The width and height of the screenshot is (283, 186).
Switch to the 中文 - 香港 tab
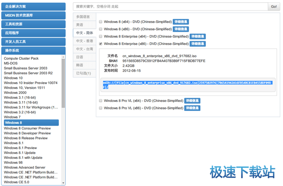[x=85, y=41]
